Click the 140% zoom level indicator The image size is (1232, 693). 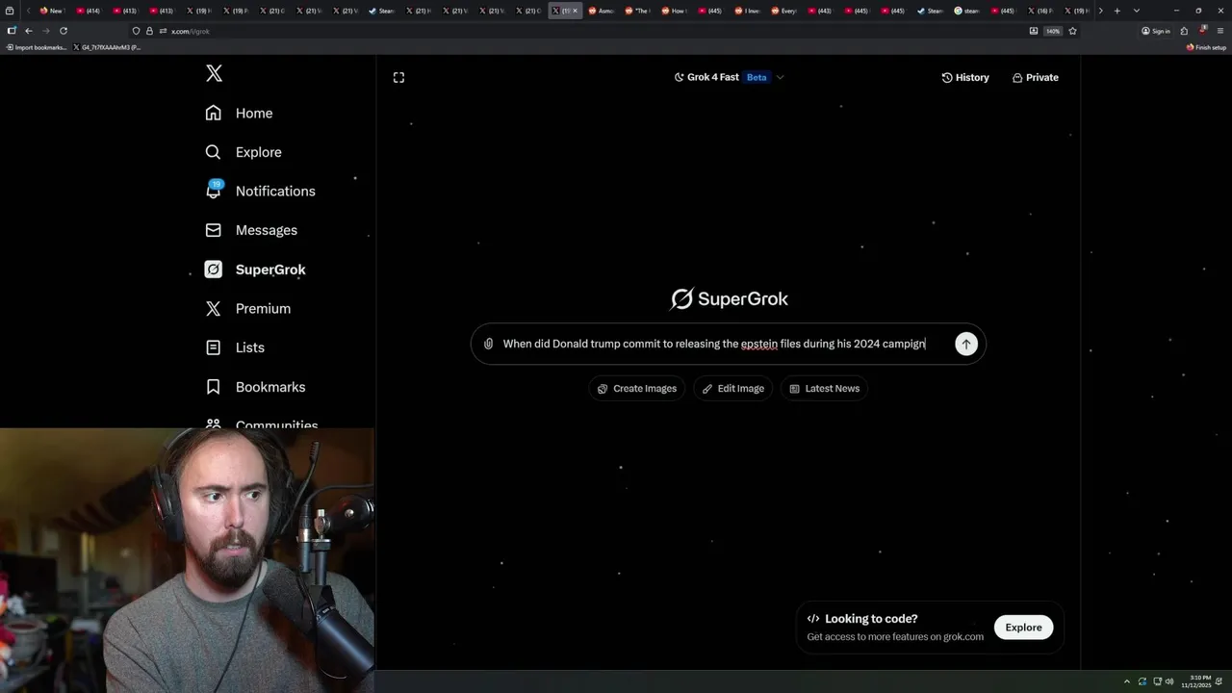(x=1053, y=31)
